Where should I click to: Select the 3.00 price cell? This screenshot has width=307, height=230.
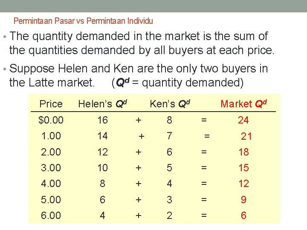(51, 168)
